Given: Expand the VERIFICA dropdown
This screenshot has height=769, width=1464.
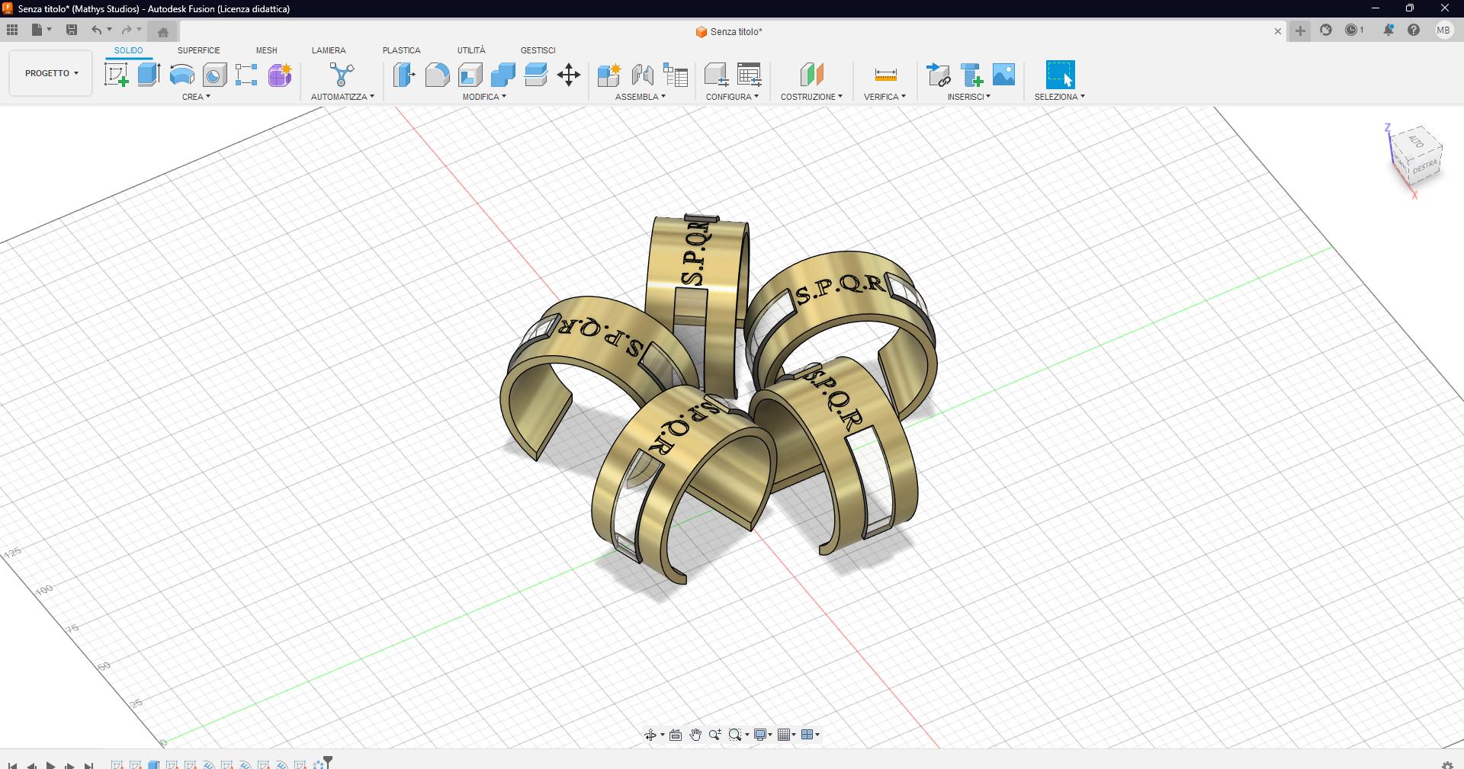Looking at the screenshot, I should (884, 97).
